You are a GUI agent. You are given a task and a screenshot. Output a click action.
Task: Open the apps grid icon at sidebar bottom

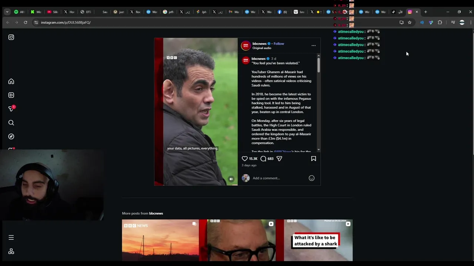click(x=11, y=251)
